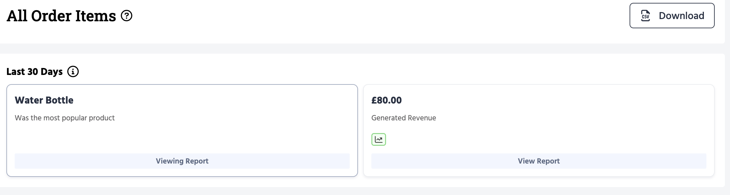Image resolution: width=730 pixels, height=195 pixels.
Task: Click the green trend chart icon
Action: 379,139
